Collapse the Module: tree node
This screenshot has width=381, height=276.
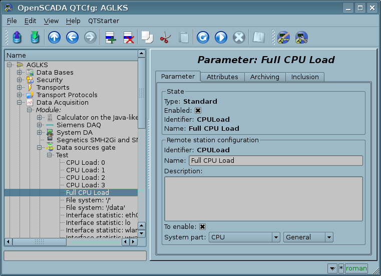30,110
